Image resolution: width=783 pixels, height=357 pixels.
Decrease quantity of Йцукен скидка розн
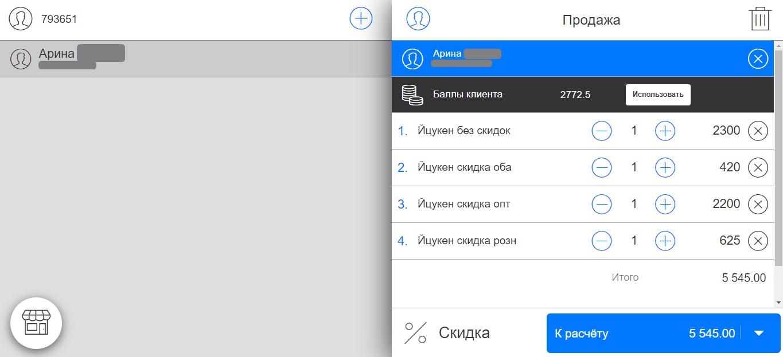coord(602,241)
